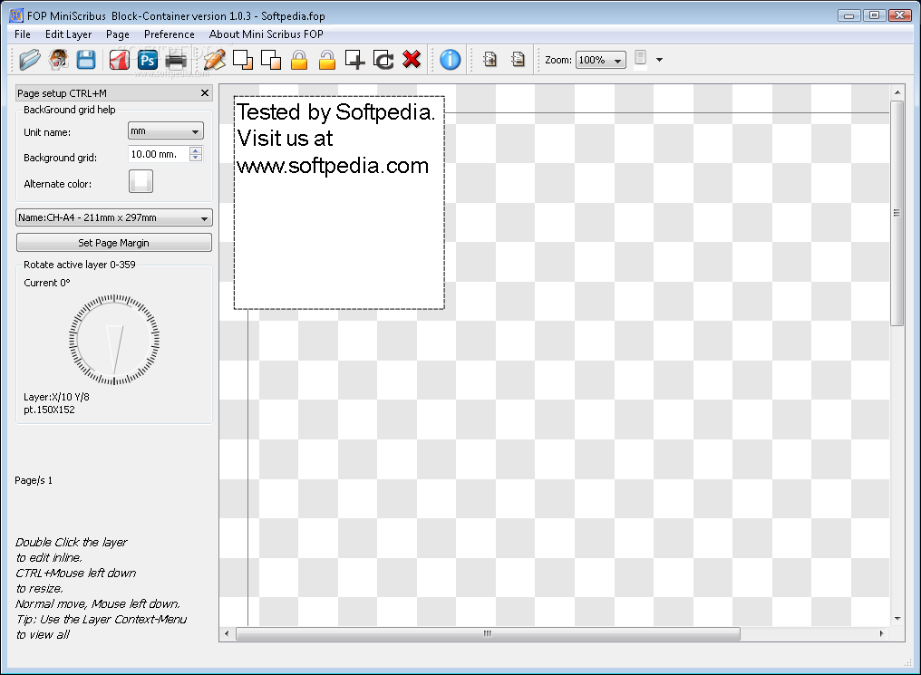Click the pt.150X152 size text
921x675 pixels.
(x=49, y=410)
